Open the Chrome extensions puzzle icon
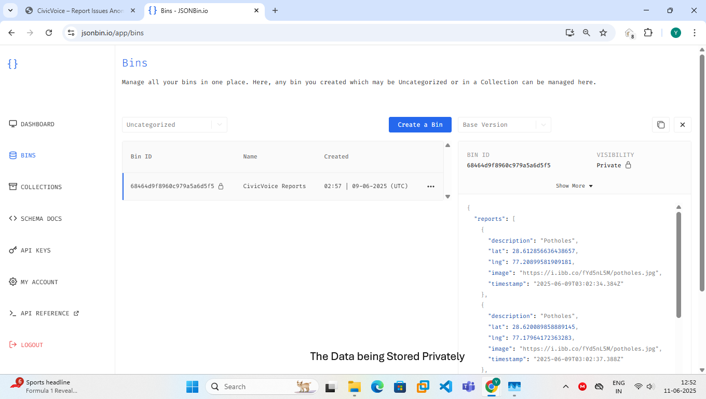The image size is (706, 399). tap(648, 33)
